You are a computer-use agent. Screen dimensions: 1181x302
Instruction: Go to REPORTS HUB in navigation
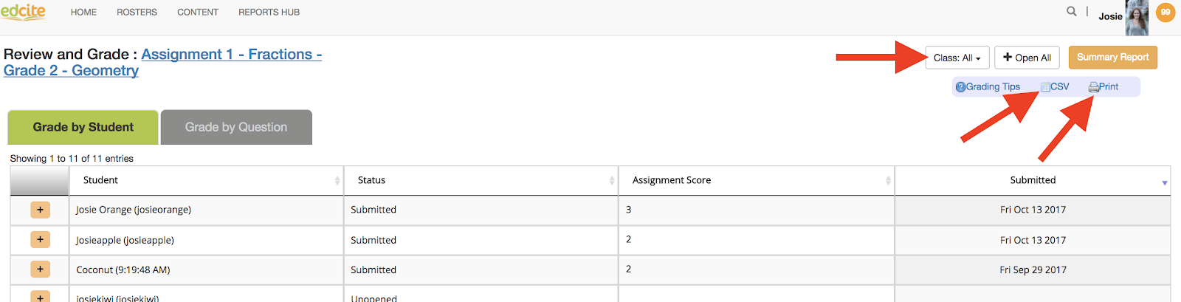(269, 13)
